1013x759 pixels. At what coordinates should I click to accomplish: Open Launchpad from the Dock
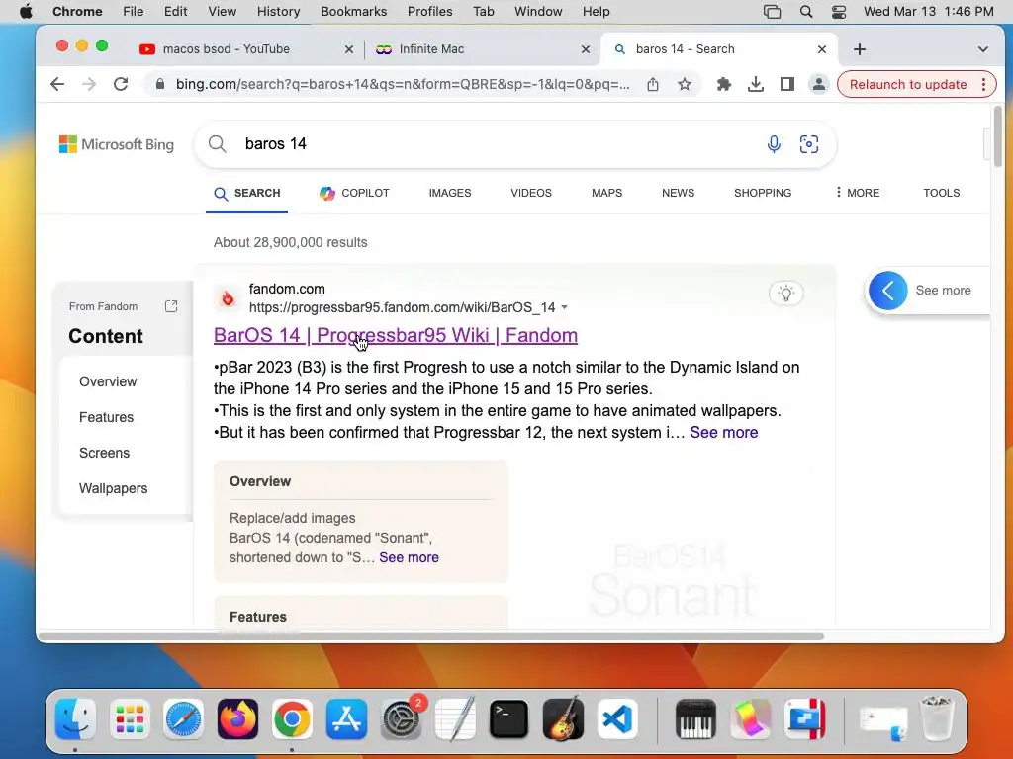(x=130, y=718)
